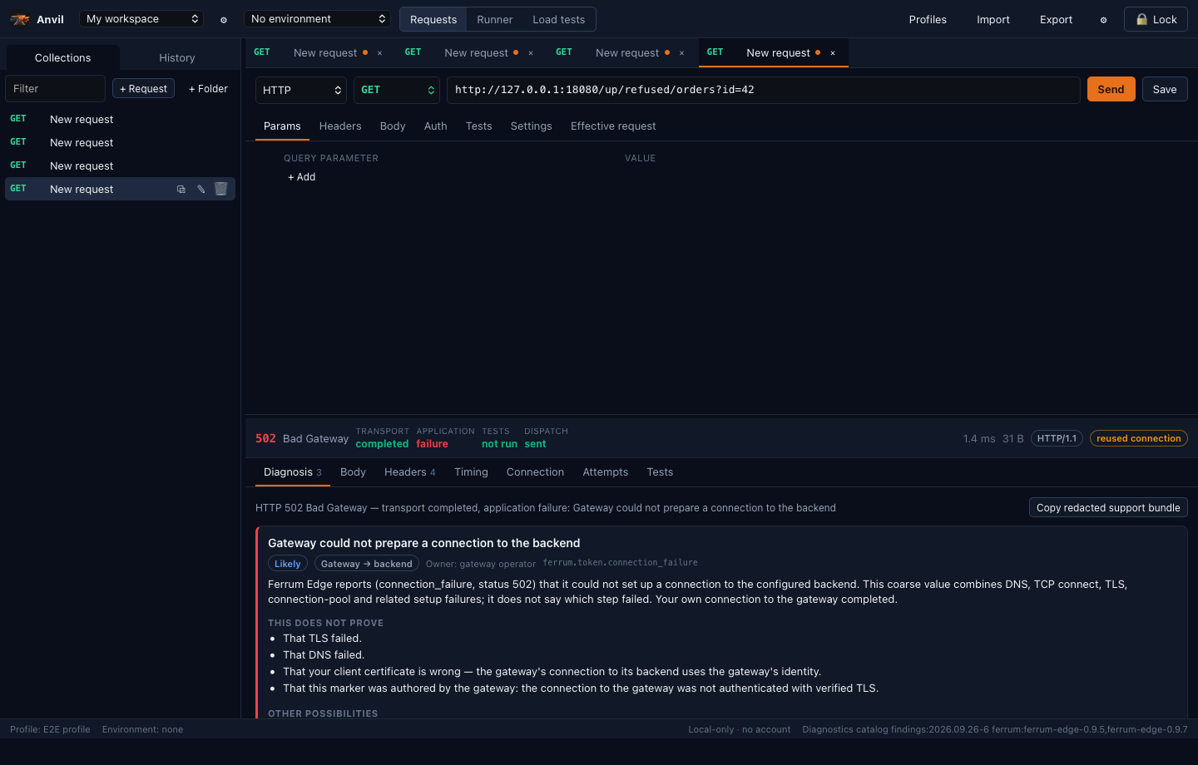Close the first New request tab

pyautogui.click(x=380, y=52)
